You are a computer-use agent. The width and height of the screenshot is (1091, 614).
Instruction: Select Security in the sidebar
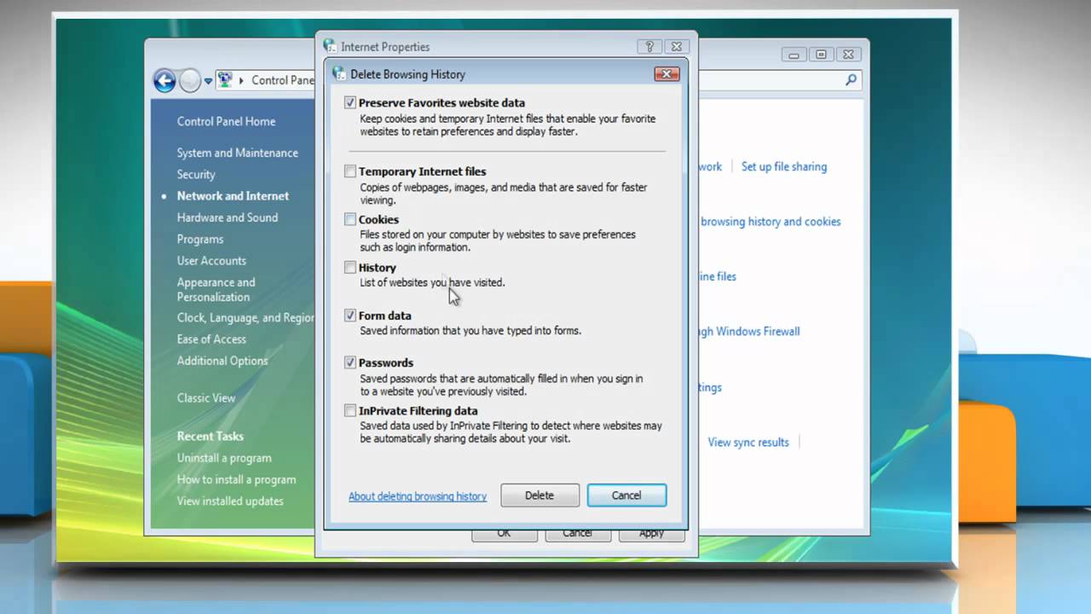tap(196, 174)
